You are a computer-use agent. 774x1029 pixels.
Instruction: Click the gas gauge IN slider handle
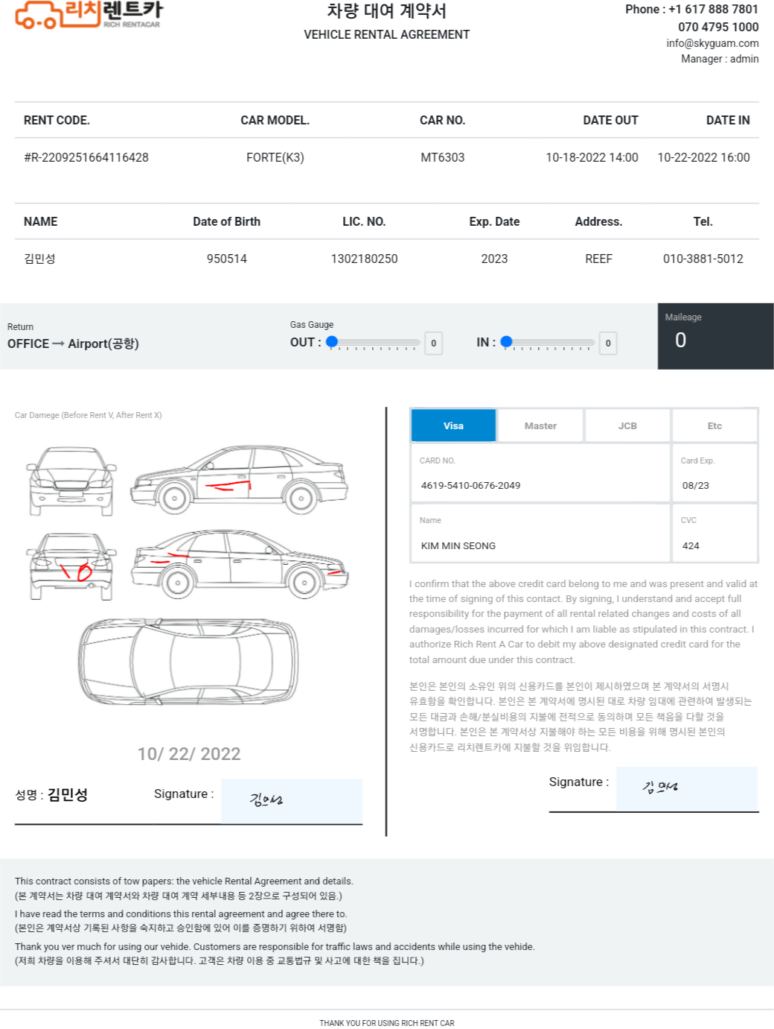tap(507, 342)
